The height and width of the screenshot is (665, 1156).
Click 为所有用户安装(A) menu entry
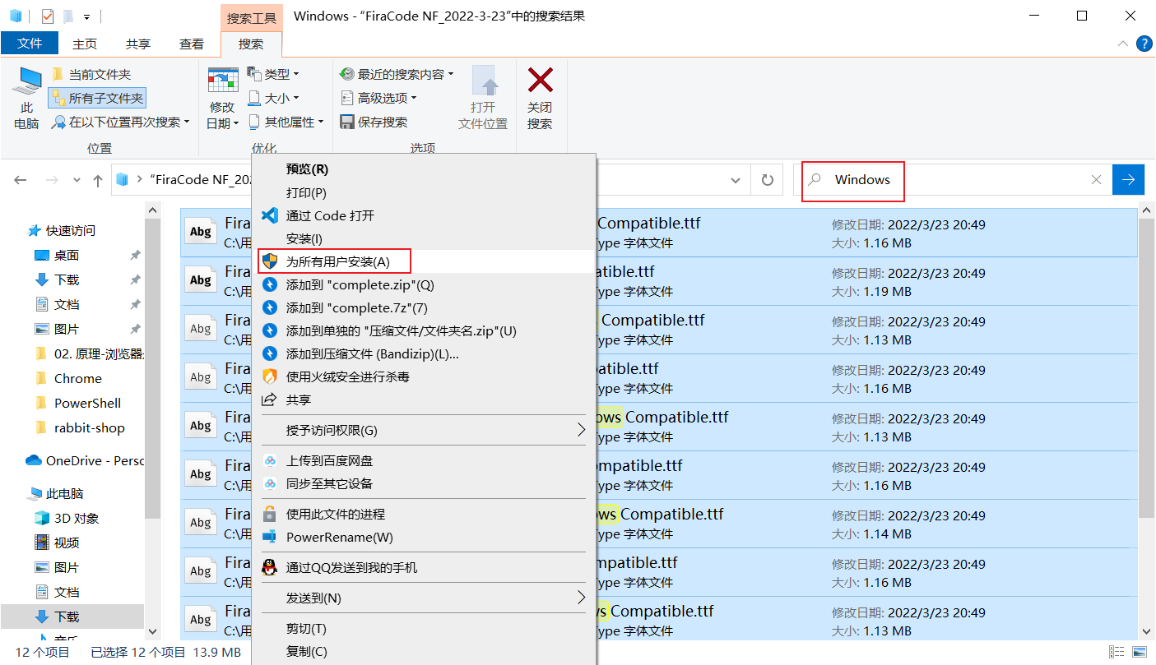click(x=423, y=261)
